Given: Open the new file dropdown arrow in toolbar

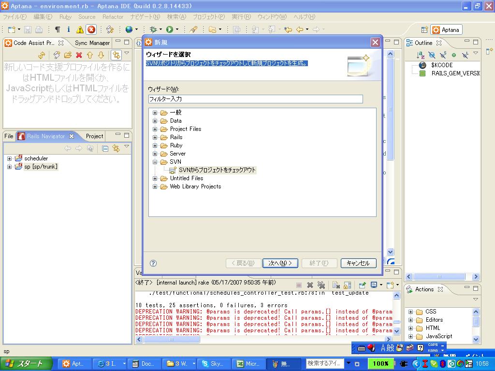Looking at the screenshot, I should [19, 29].
